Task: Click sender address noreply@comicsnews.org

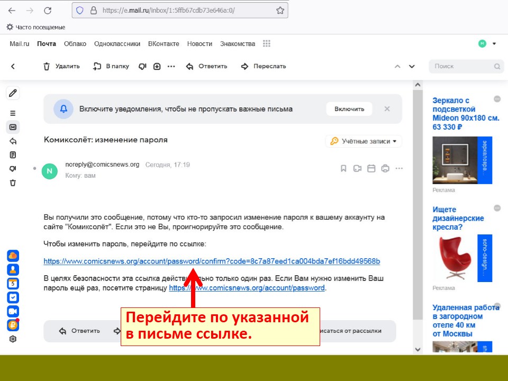Action: (102, 165)
